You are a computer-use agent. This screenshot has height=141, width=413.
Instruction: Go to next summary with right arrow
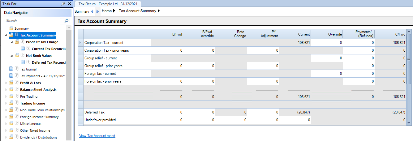pos(97,11)
